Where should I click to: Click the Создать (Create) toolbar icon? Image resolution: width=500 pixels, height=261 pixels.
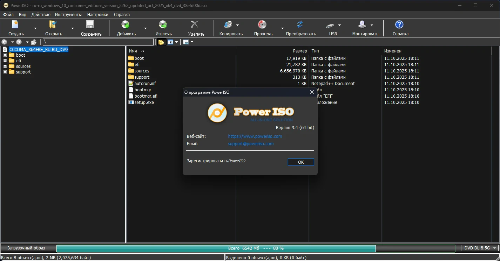pos(15,24)
